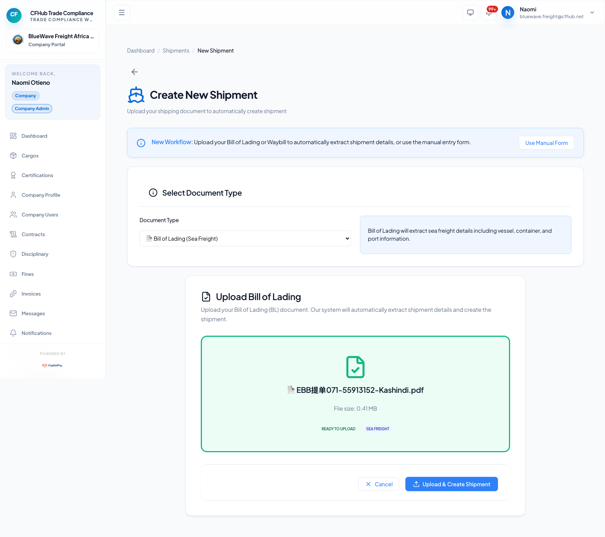Navigate to Shipments in the breadcrumb

click(176, 50)
